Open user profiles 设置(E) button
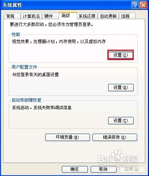 pyautogui.click(x=121, y=87)
